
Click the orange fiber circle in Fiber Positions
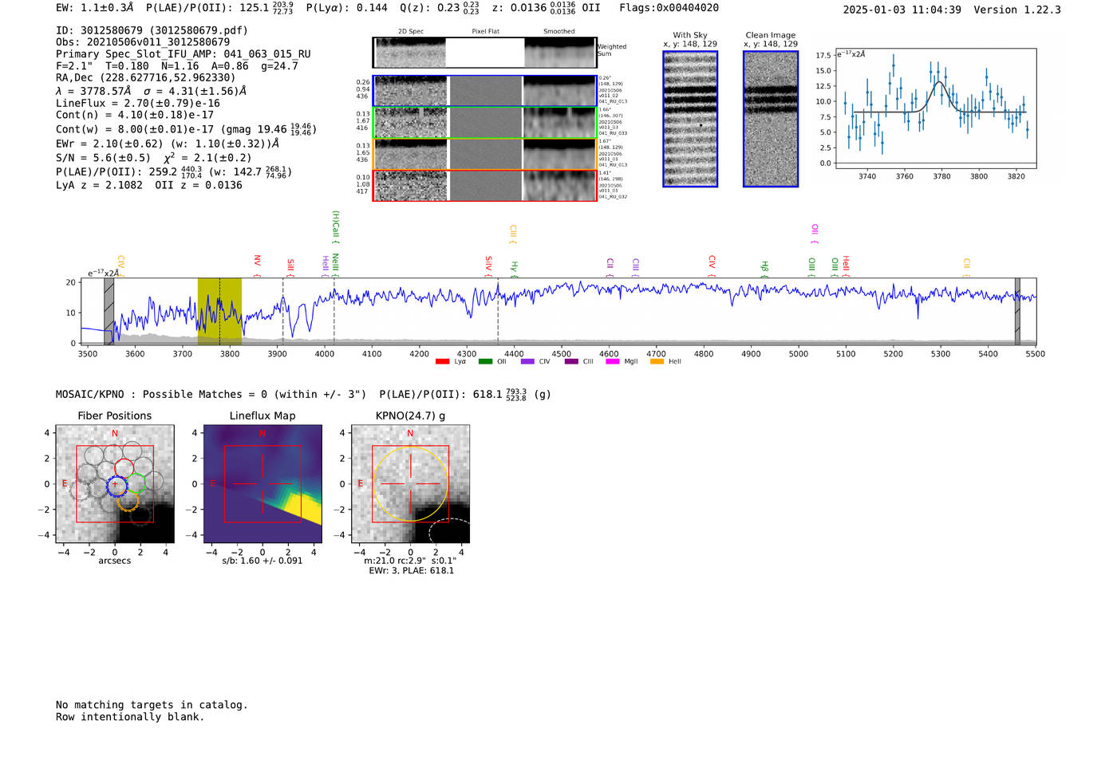(x=128, y=501)
